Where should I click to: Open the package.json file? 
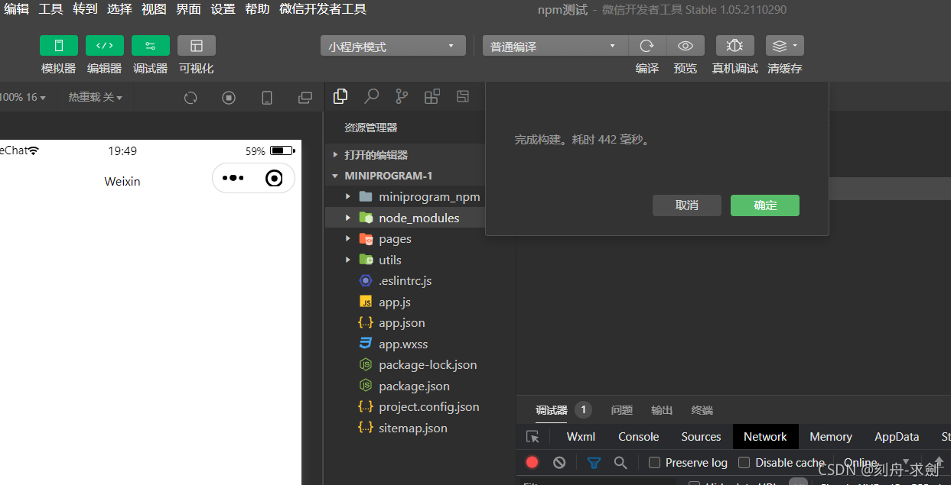[405, 386]
